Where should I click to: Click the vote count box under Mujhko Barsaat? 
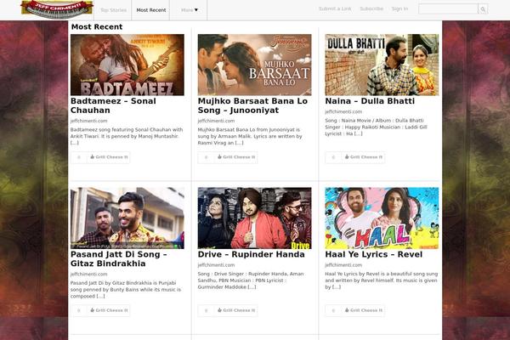pyautogui.click(x=206, y=157)
